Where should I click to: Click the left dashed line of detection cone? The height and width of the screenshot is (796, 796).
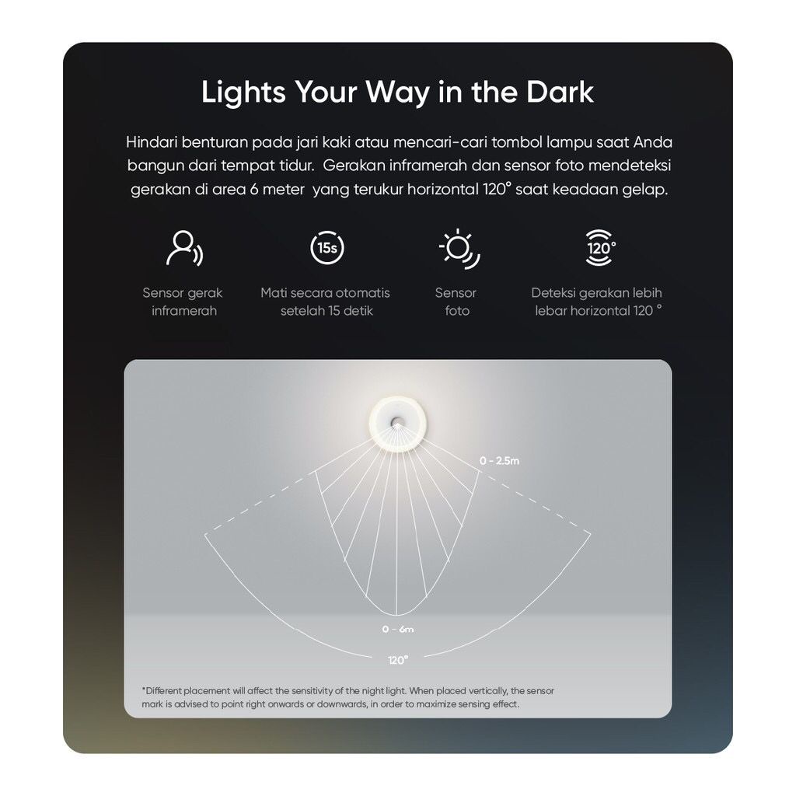coord(260,503)
